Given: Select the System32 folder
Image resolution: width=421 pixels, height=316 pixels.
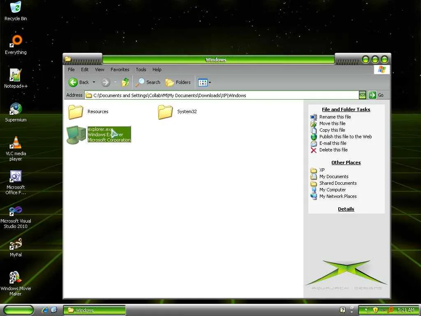Looking at the screenshot, I should point(177,112).
